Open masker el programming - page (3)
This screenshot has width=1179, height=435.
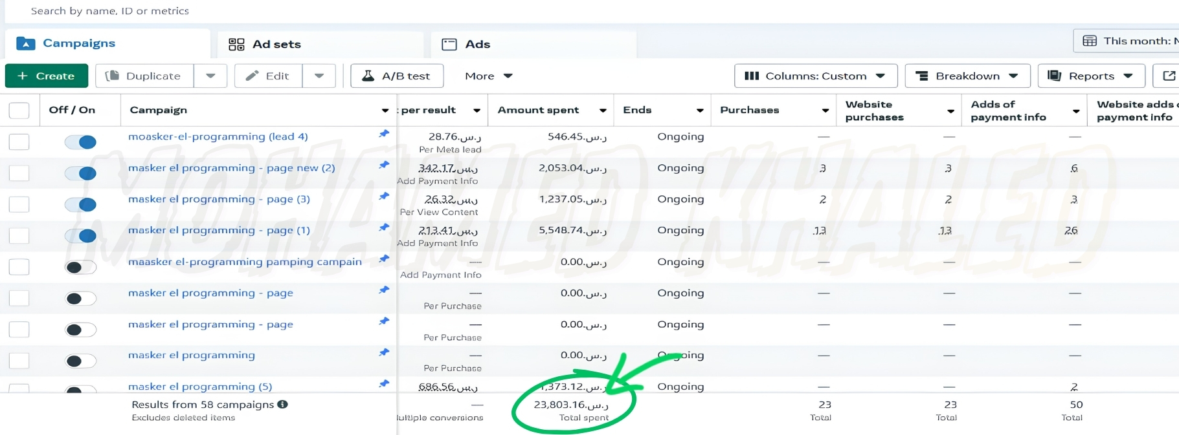point(219,198)
